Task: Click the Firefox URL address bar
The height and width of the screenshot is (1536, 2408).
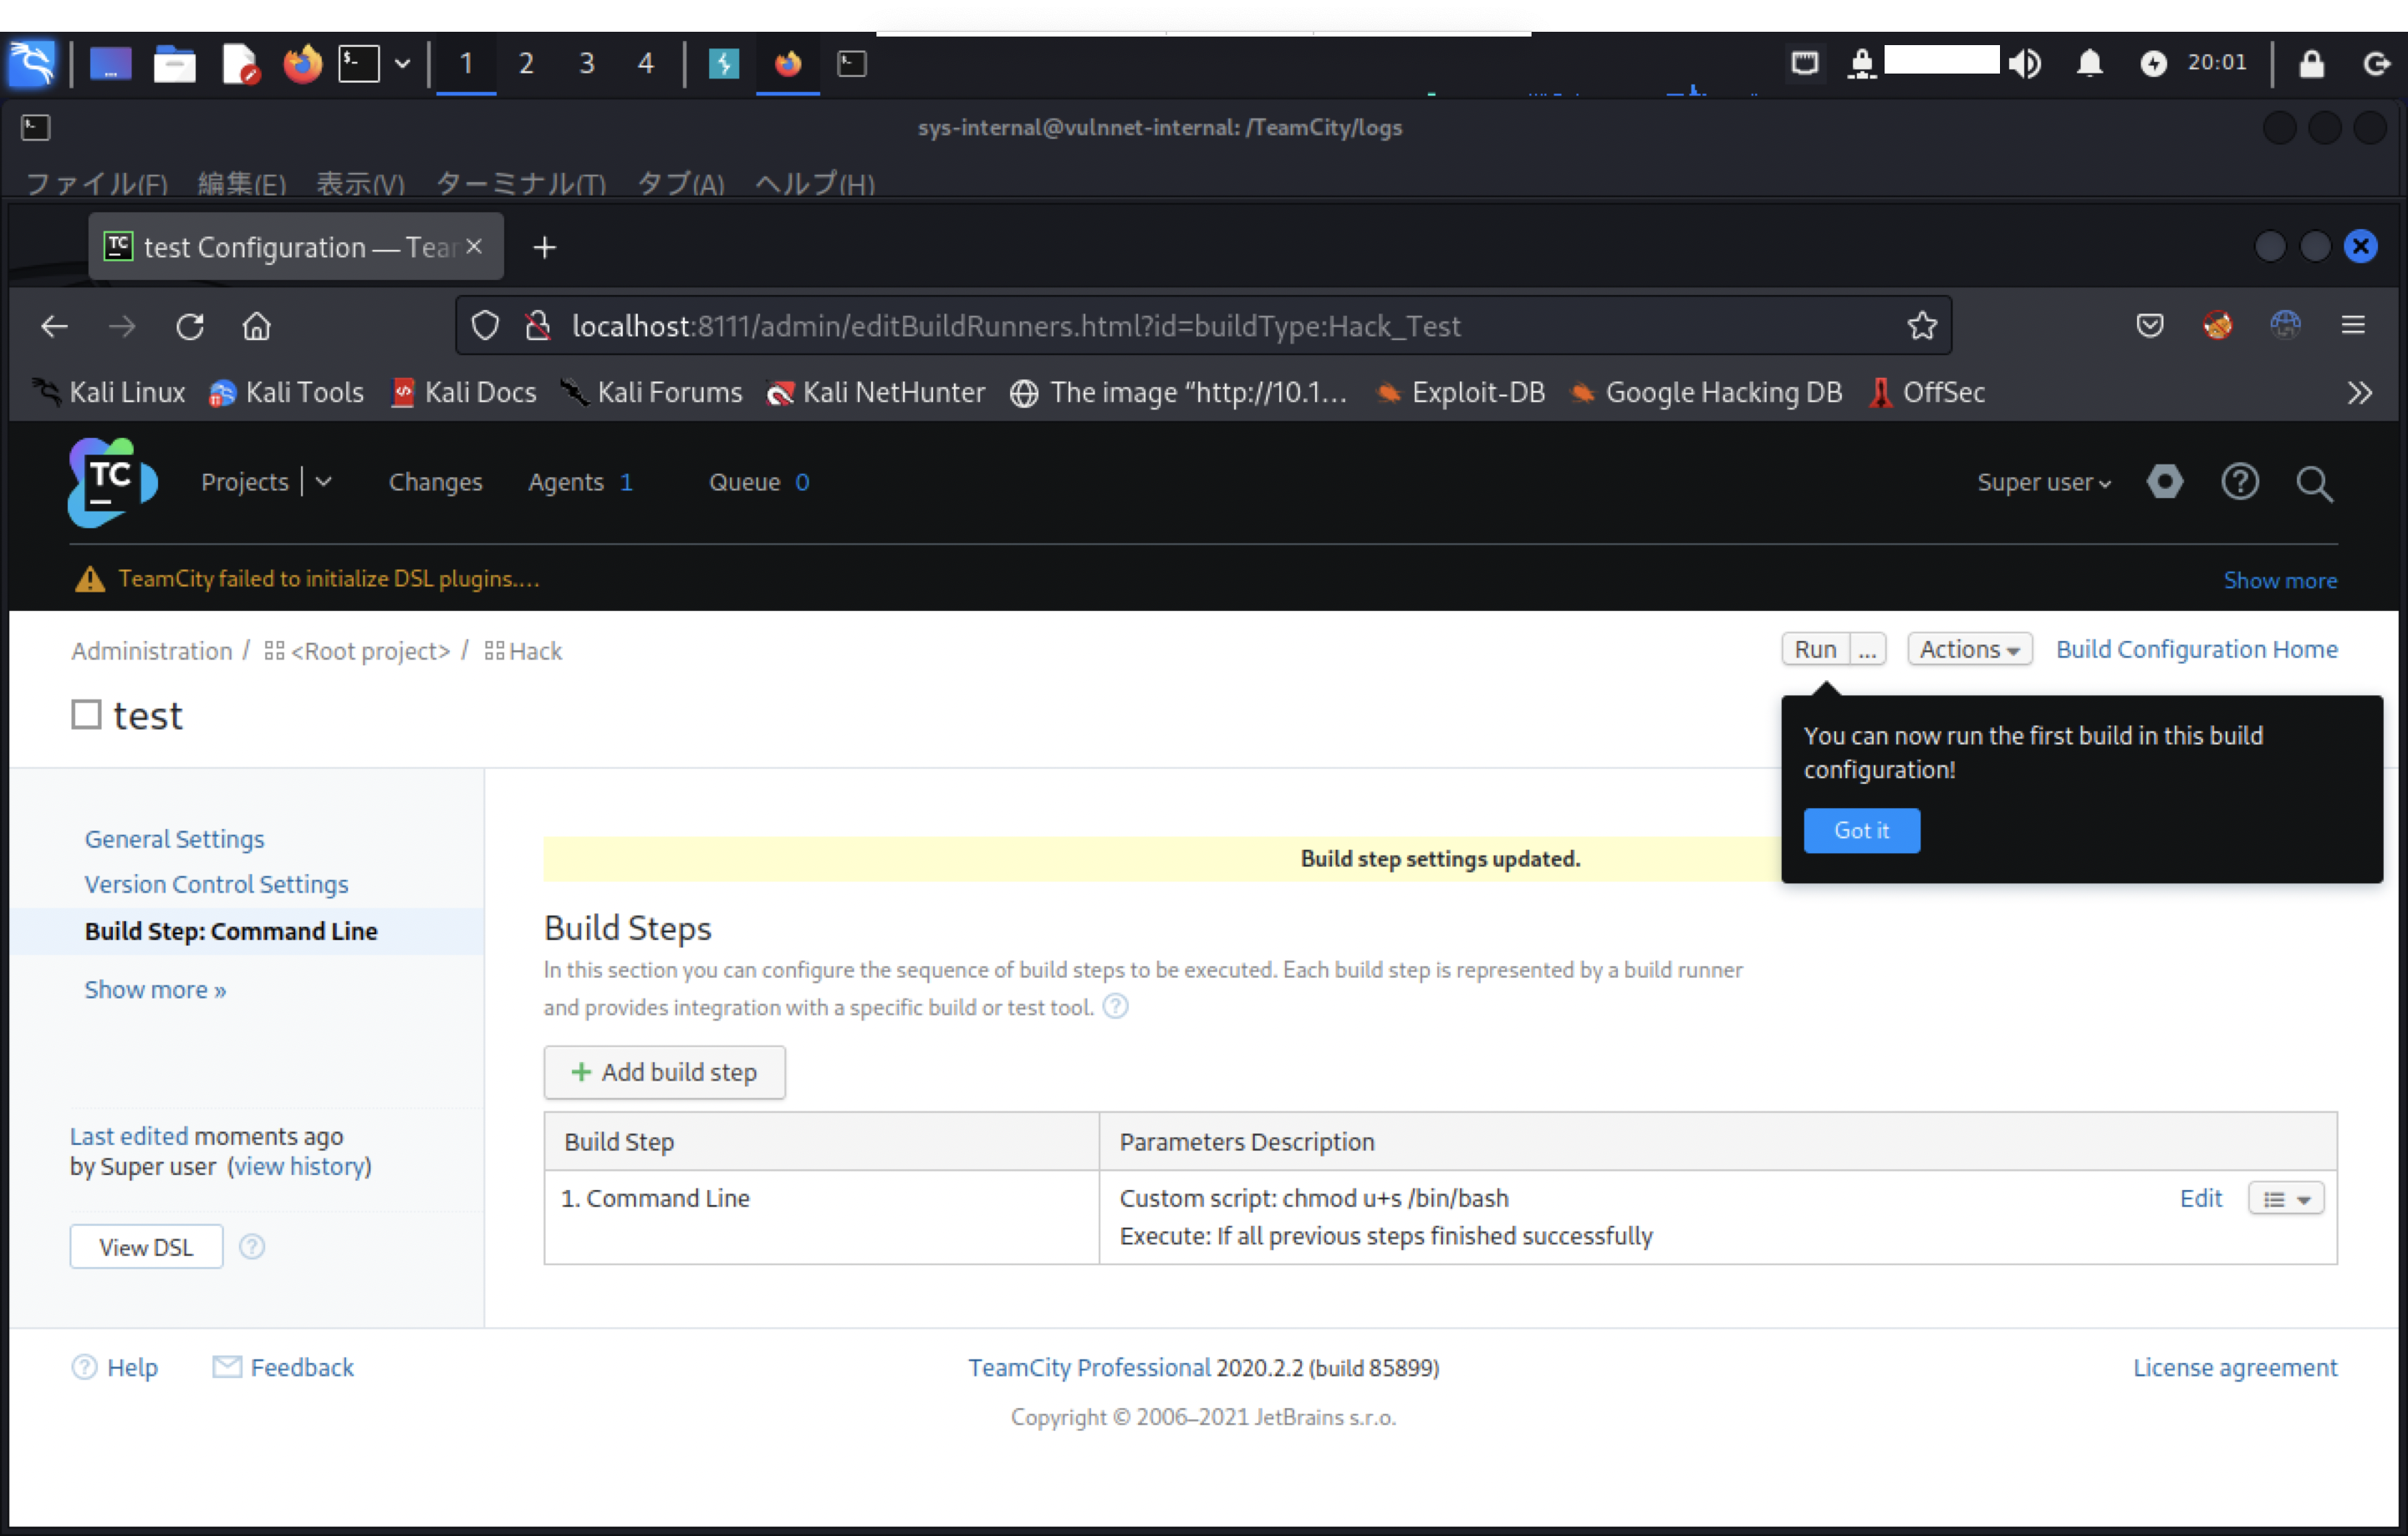Action: pyautogui.click(x=1015, y=326)
